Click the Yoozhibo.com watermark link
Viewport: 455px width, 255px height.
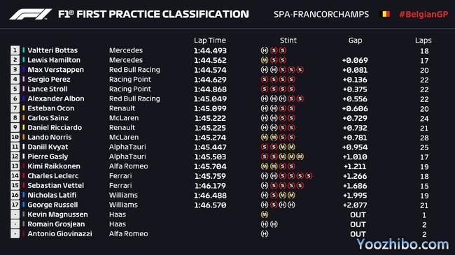402,245
